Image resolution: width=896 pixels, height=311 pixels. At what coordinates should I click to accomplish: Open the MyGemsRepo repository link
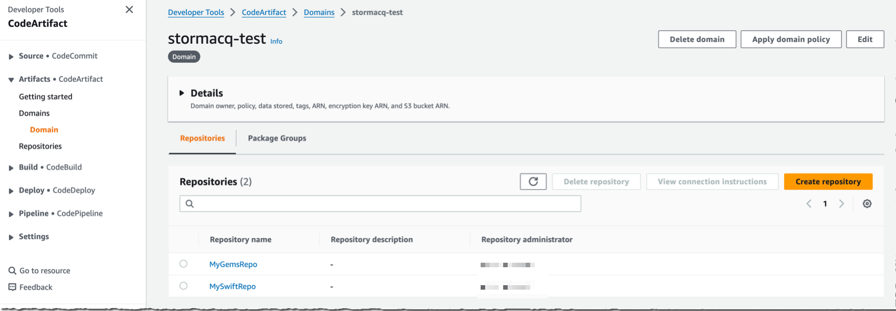(233, 264)
